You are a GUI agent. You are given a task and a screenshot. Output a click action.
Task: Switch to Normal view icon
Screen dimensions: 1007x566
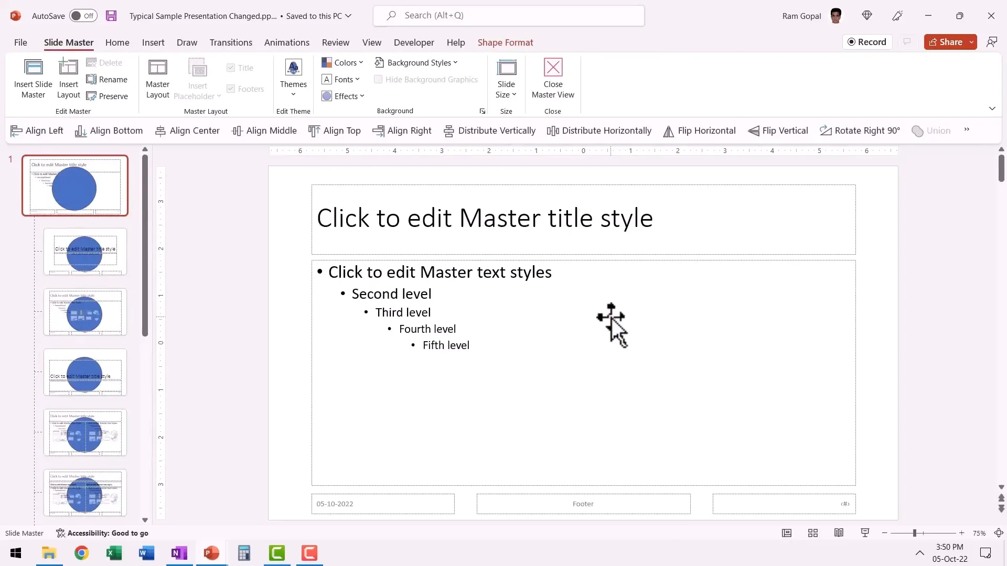[x=787, y=533]
